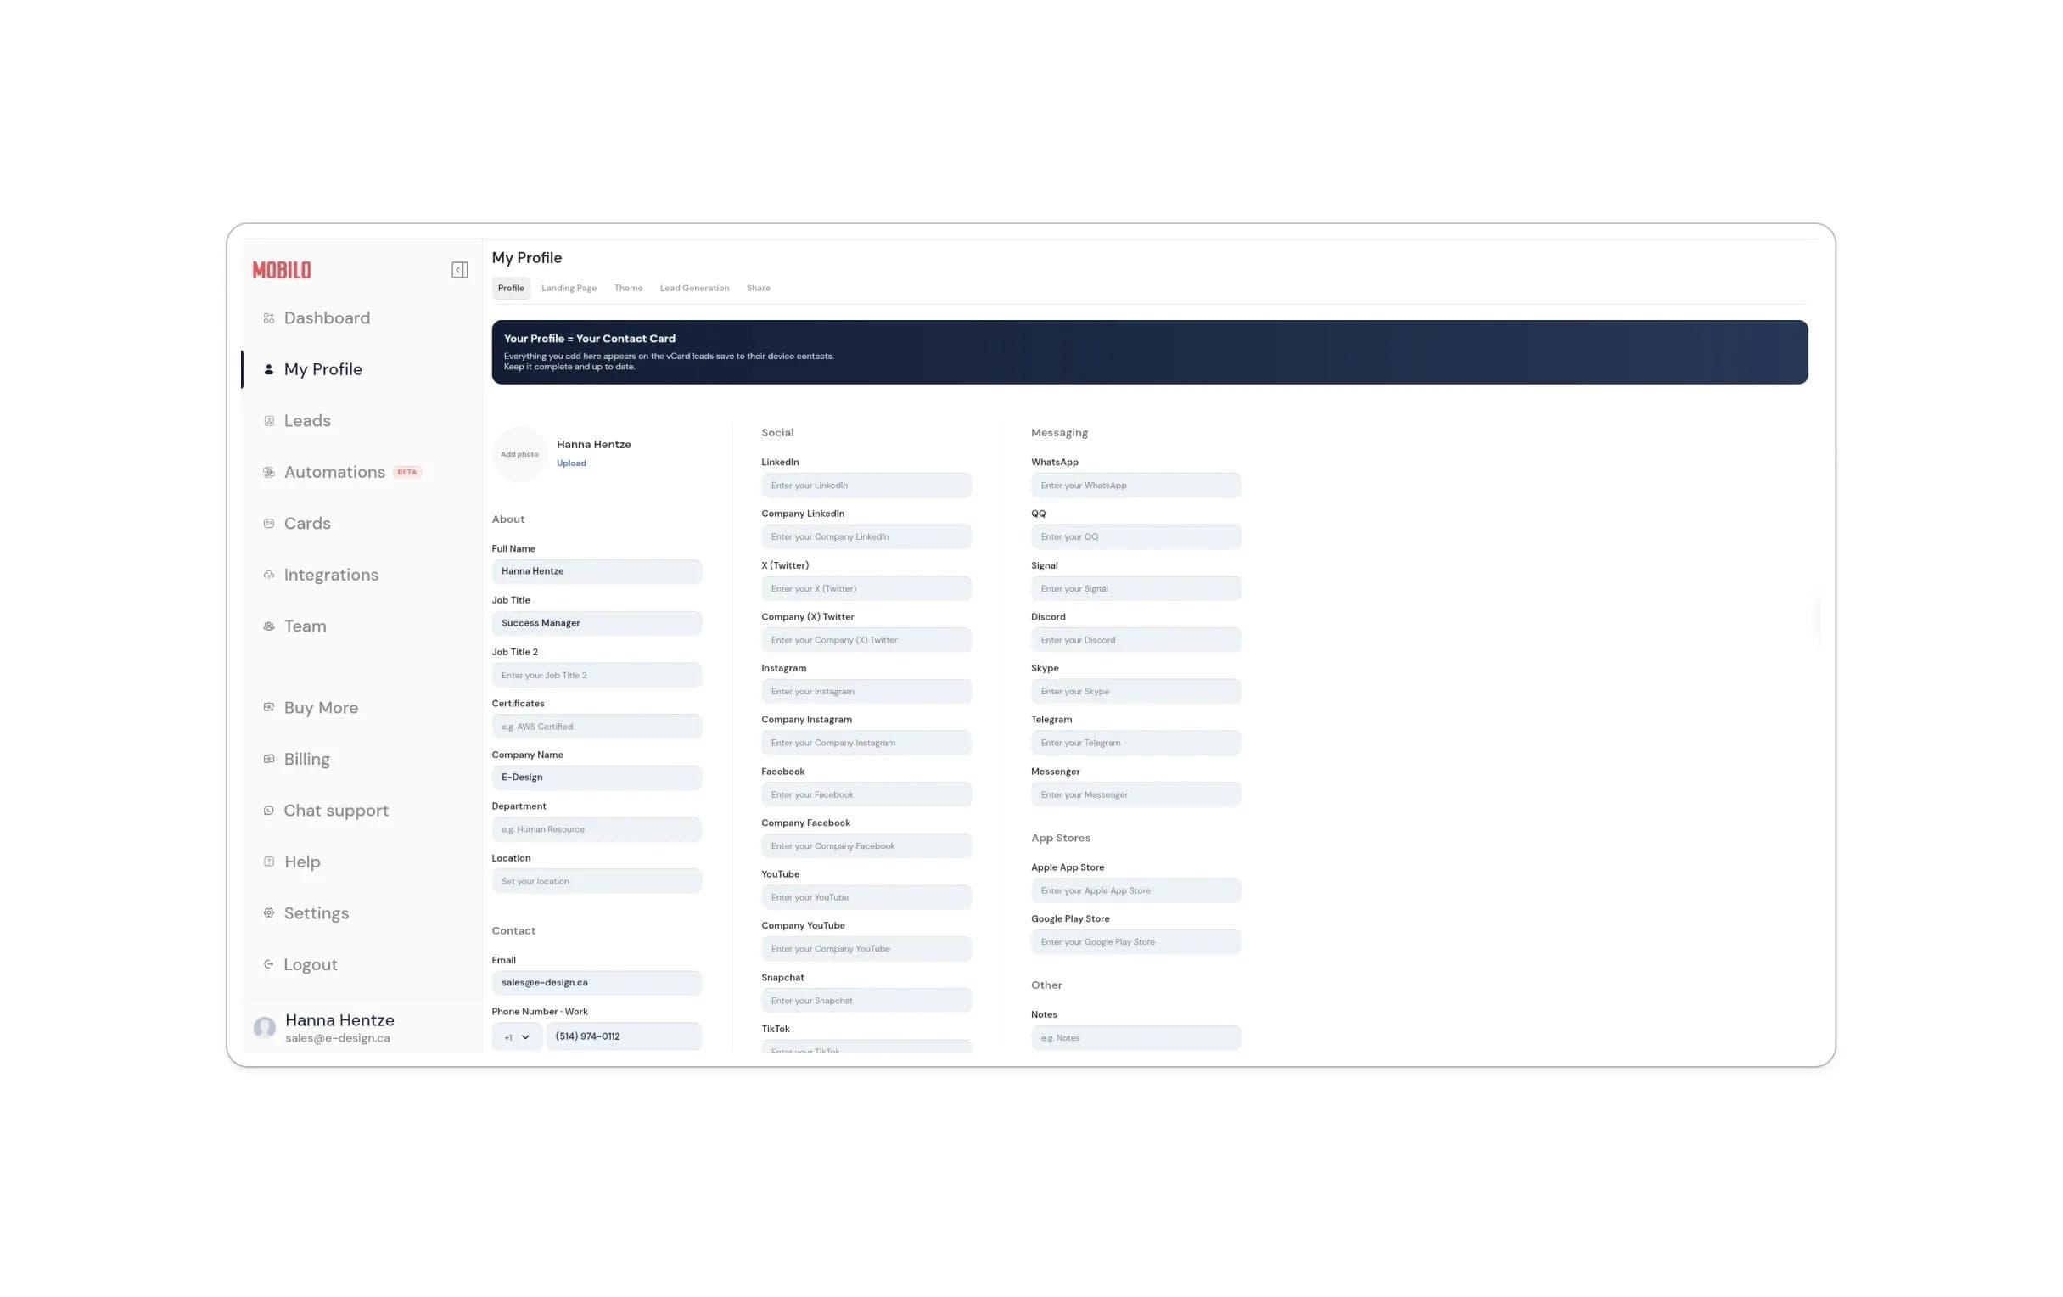Image resolution: width=2063 pixels, height=1297 pixels.
Task: Click the LinkedIn input field
Action: click(x=866, y=485)
